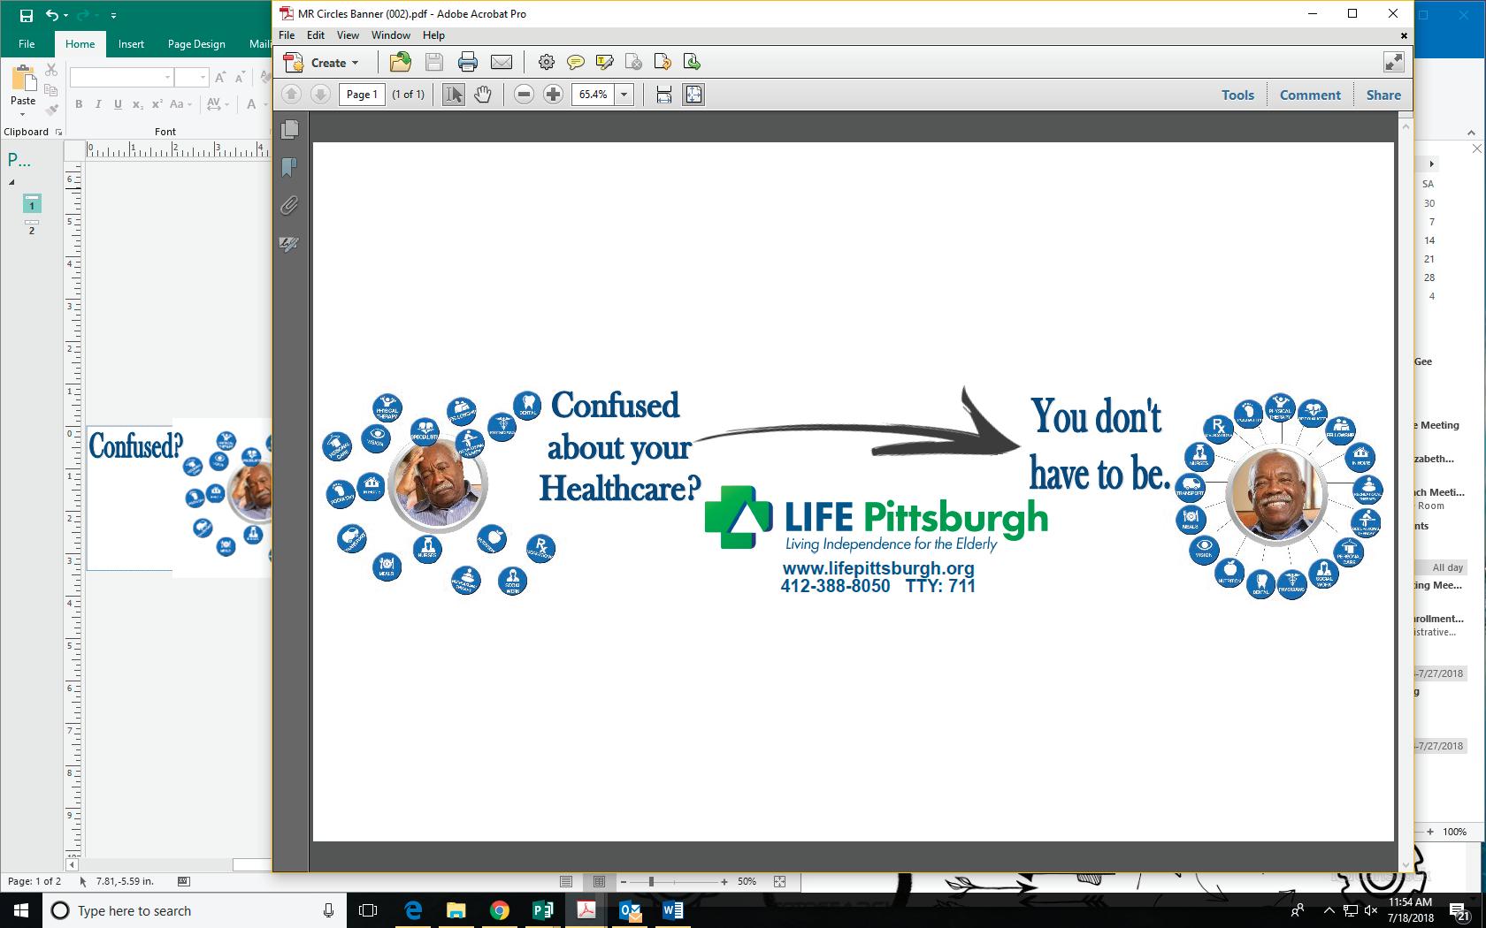
Task: Switch to the Hand pan tool
Action: [483, 95]
